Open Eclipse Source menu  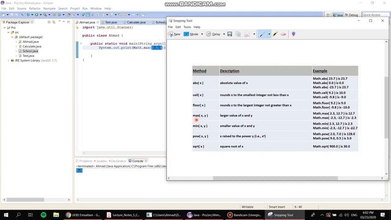21,9
